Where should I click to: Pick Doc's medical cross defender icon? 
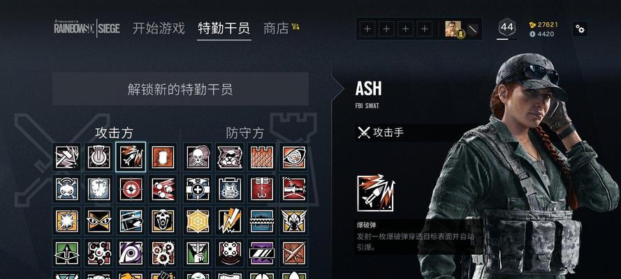198,189
